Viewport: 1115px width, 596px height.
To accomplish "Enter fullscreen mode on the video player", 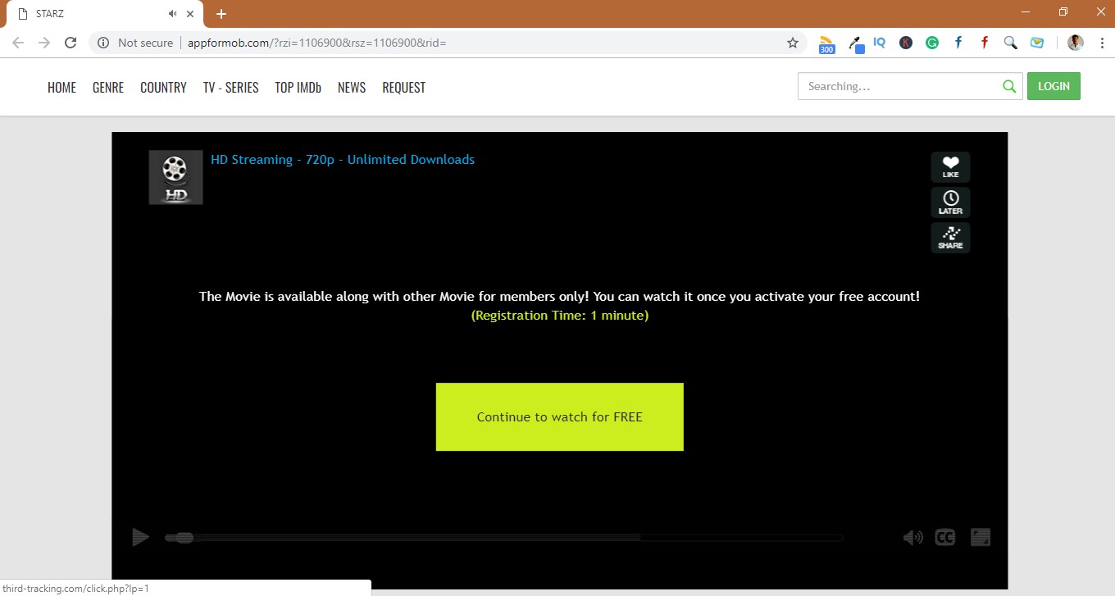I will coord(980,537).
